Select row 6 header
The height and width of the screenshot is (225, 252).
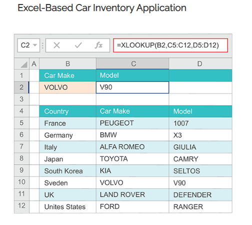(x=21, y=135)
